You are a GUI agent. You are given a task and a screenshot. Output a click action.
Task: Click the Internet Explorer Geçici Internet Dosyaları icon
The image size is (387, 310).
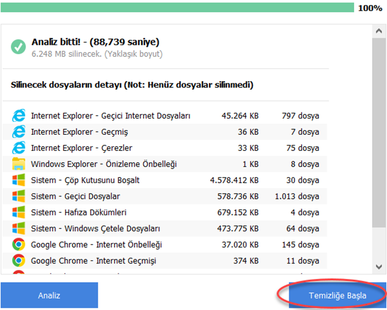tap(18, 116)
